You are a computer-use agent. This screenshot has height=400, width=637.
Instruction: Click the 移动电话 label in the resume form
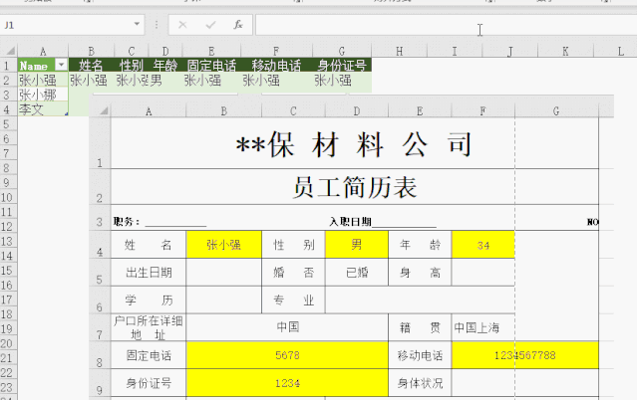pyautogui.click(x=420, y=355)
